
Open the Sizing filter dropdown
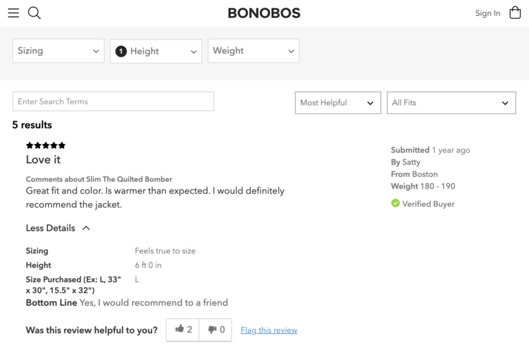tap(59, 51)
